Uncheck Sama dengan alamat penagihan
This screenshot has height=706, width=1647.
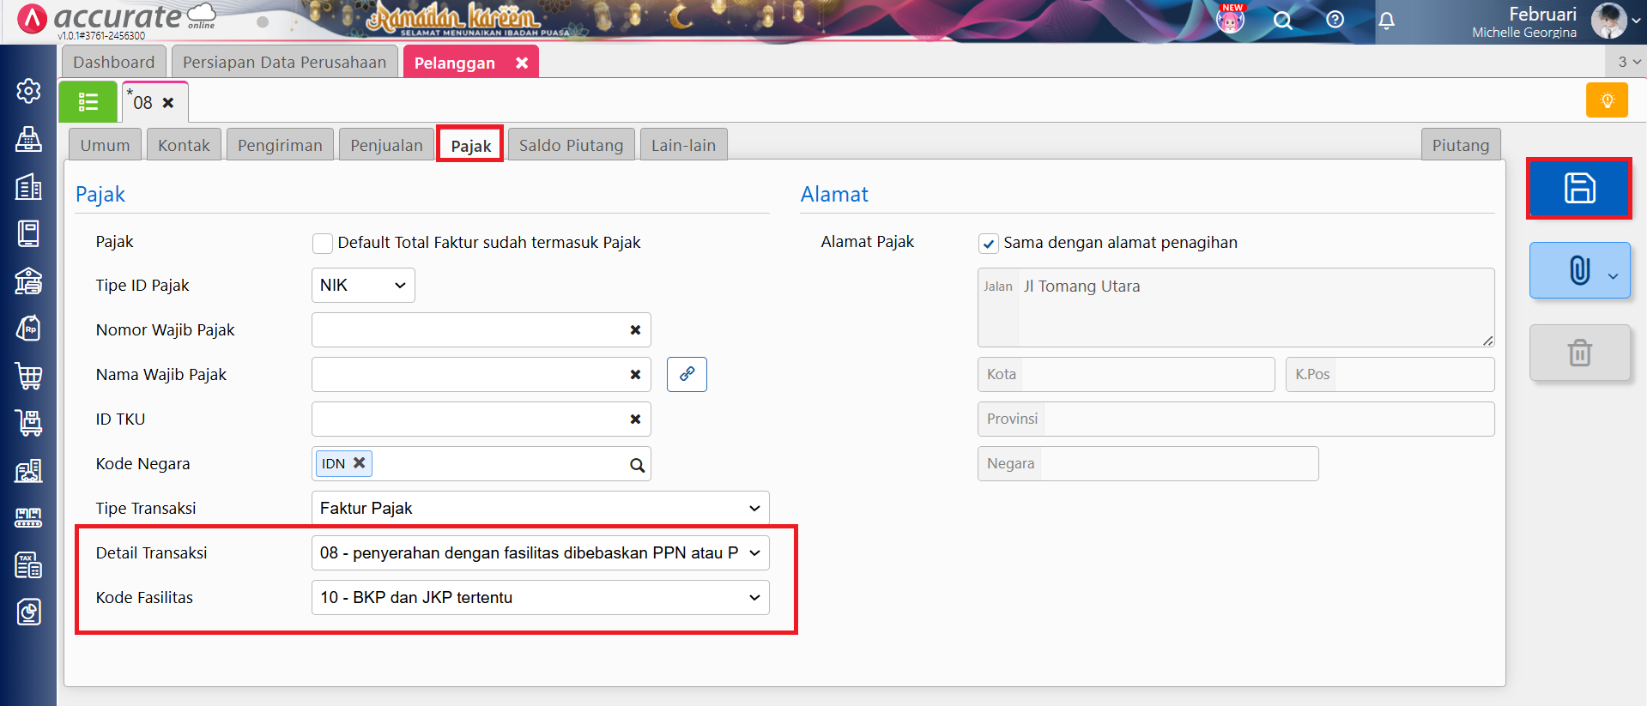tap(989, 244)
